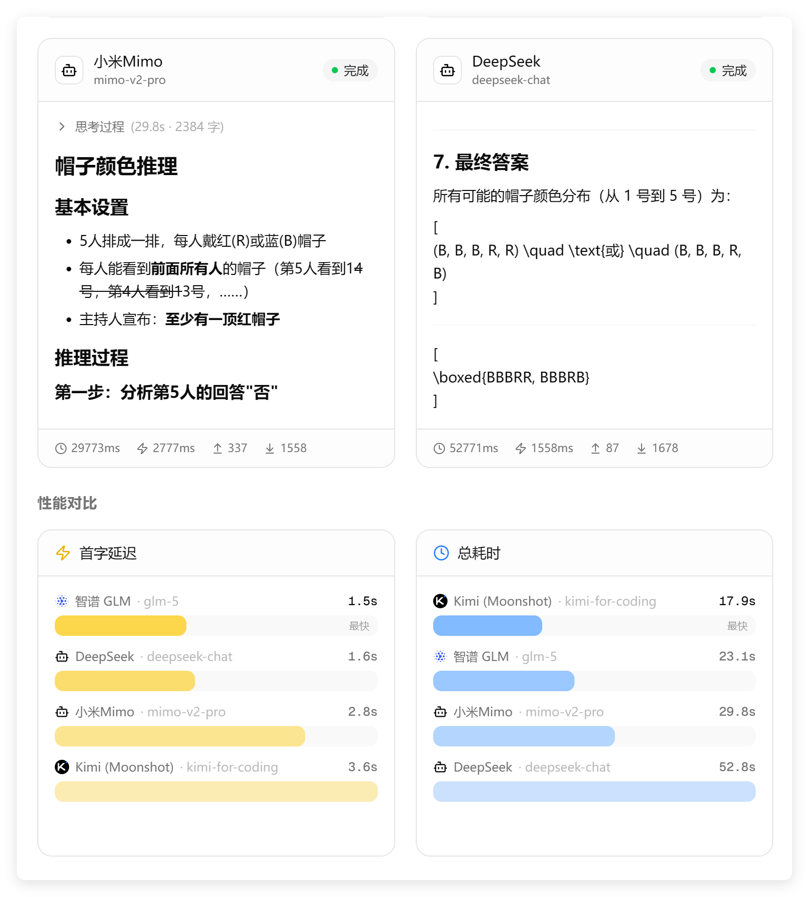Click the Kimi logo in 总耗时 list
The height and width of the screenshot is (897, 809).
[x=440, y=601]
